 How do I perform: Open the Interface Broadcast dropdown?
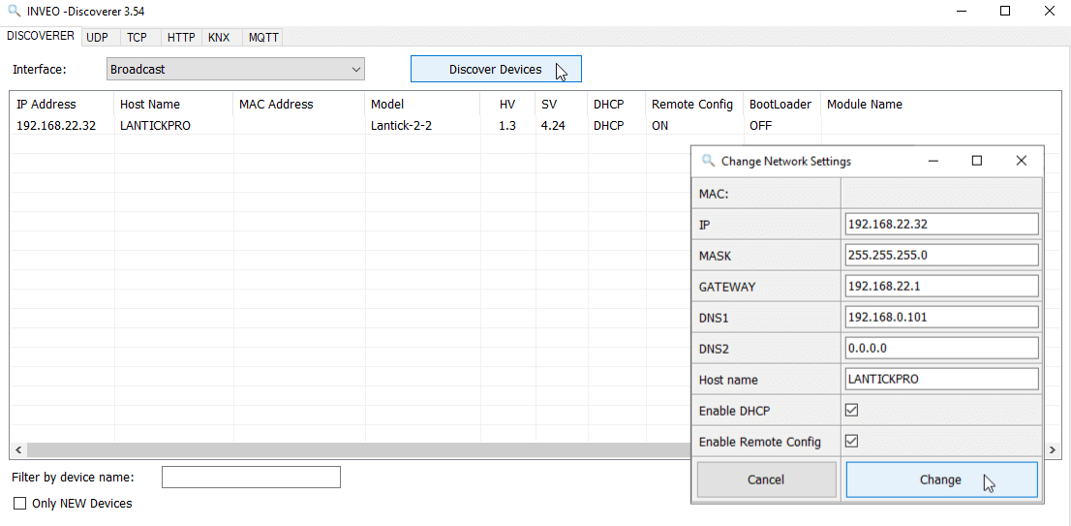pos(235,70)
